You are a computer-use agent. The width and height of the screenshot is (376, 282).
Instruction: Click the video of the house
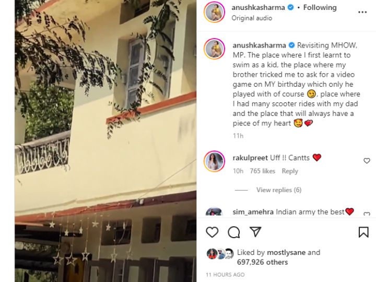pyautogui.click(x=105, y=141)
